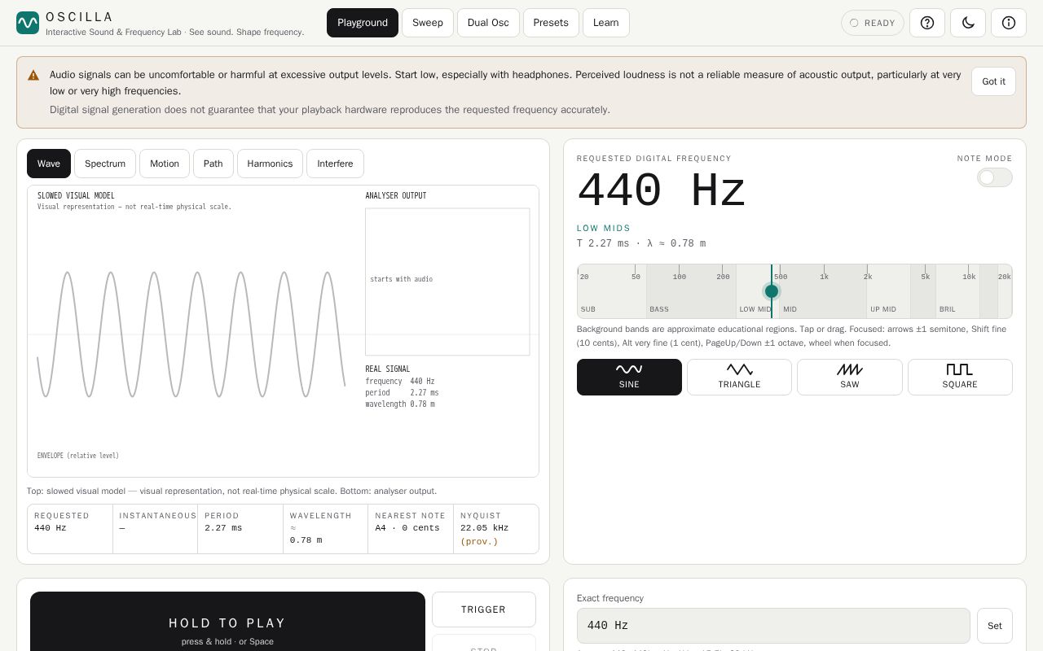Switch to the Interfere view
This screenshot has height=651, width=1043.
pyautogui.click(x=335, y=164)
